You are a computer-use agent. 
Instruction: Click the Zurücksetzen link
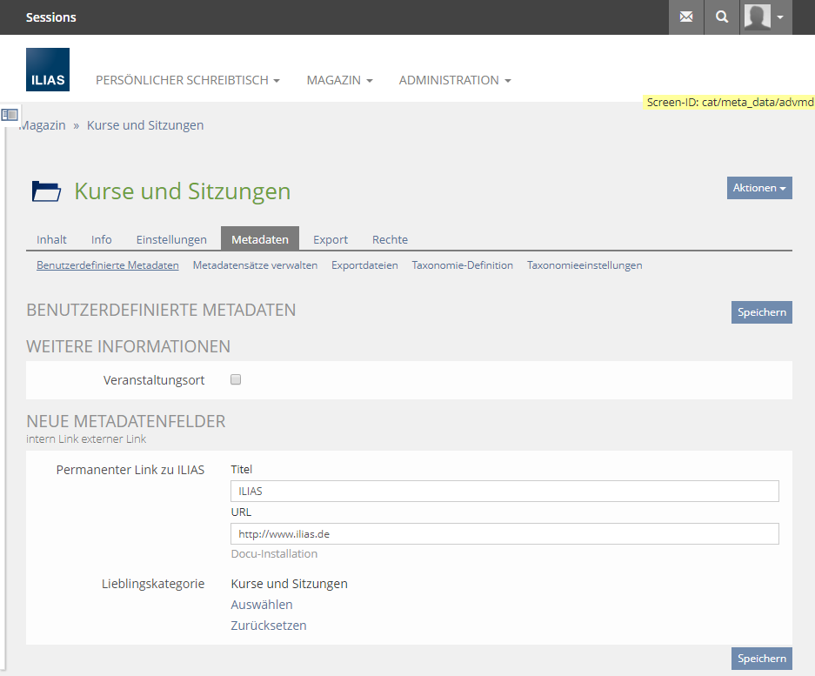[269, 626]
